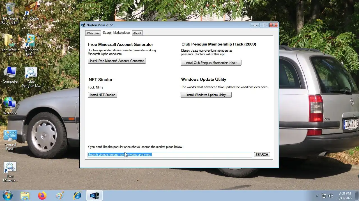Click Install Free Minecraft Account Generator

[x=117, y=61]
